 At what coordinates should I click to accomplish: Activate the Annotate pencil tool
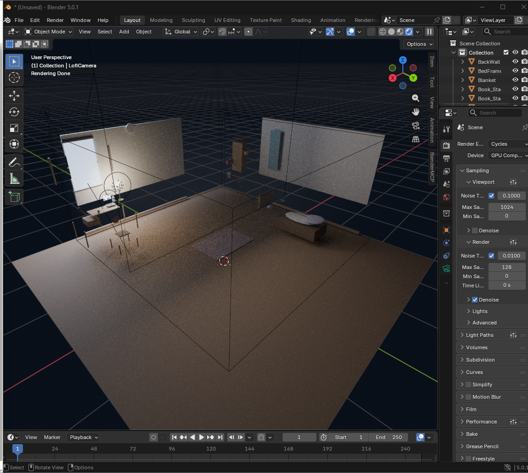14,163
